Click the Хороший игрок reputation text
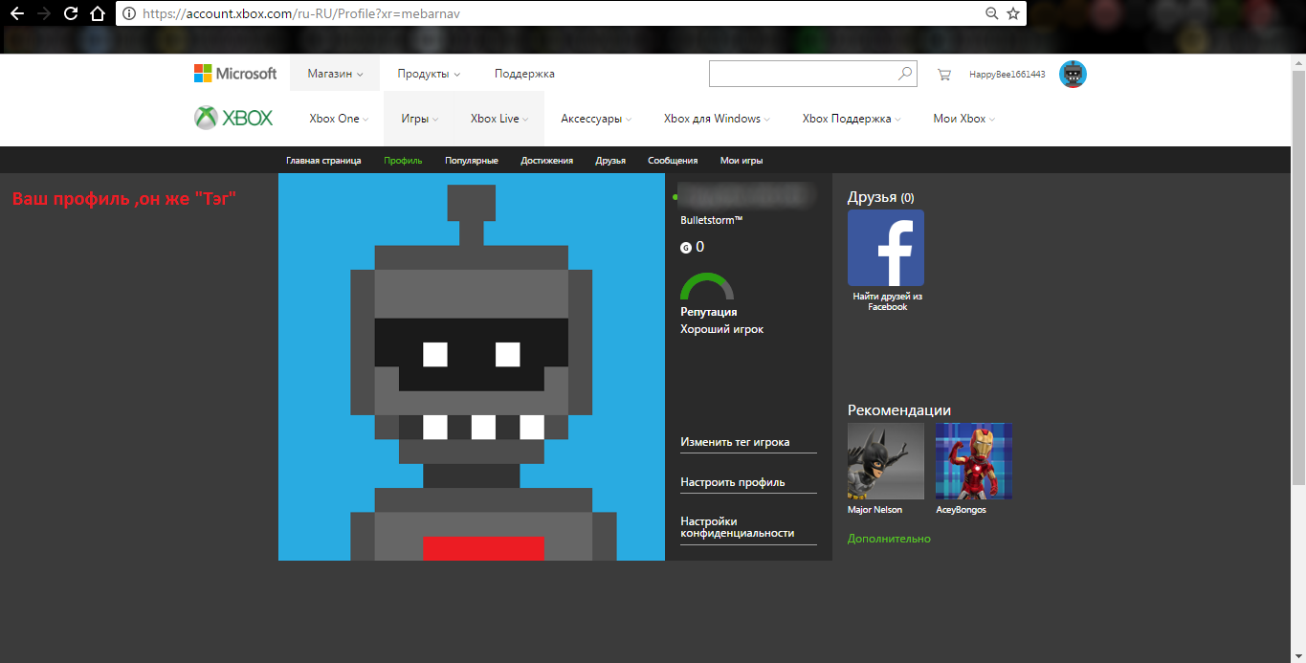The width and height of the screenshot is (1306, 663). click(722, 329)
